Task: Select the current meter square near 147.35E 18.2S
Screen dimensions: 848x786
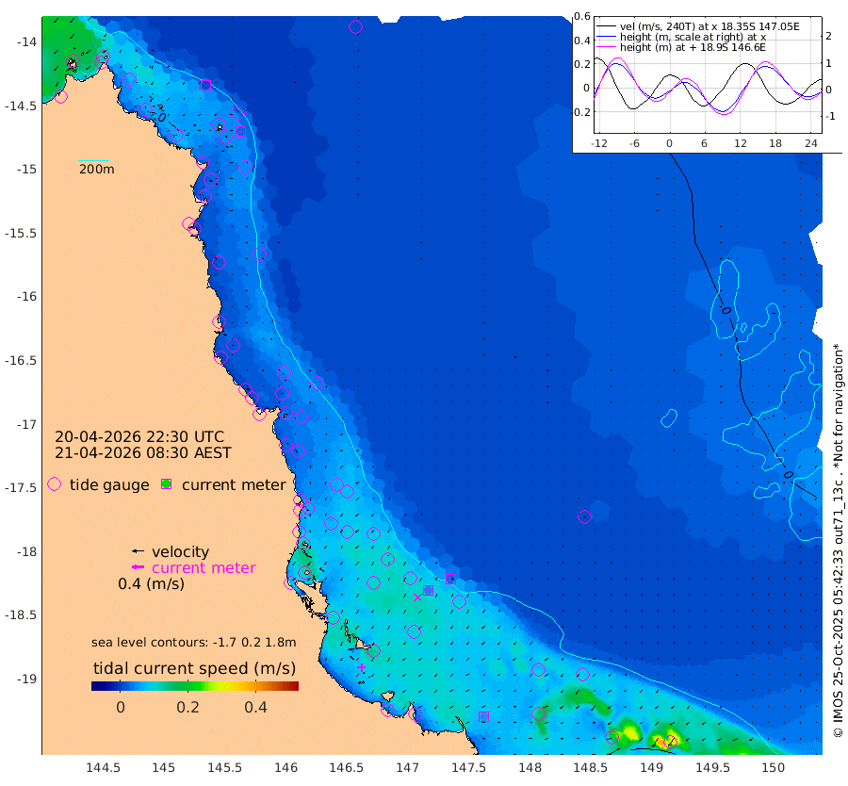Action: click(450, 580)
